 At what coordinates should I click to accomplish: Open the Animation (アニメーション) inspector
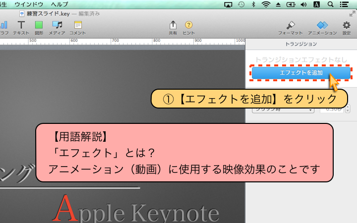(322, 28)
